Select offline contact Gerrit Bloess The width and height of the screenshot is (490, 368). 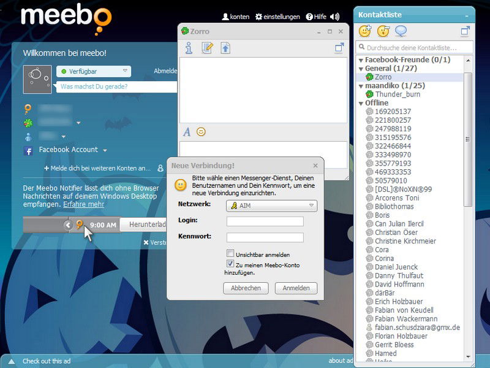[x=394, y=345]
